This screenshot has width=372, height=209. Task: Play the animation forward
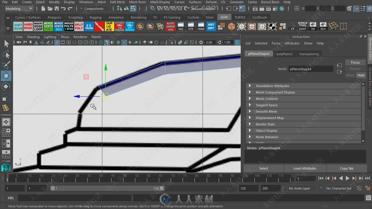click(348, 179)
